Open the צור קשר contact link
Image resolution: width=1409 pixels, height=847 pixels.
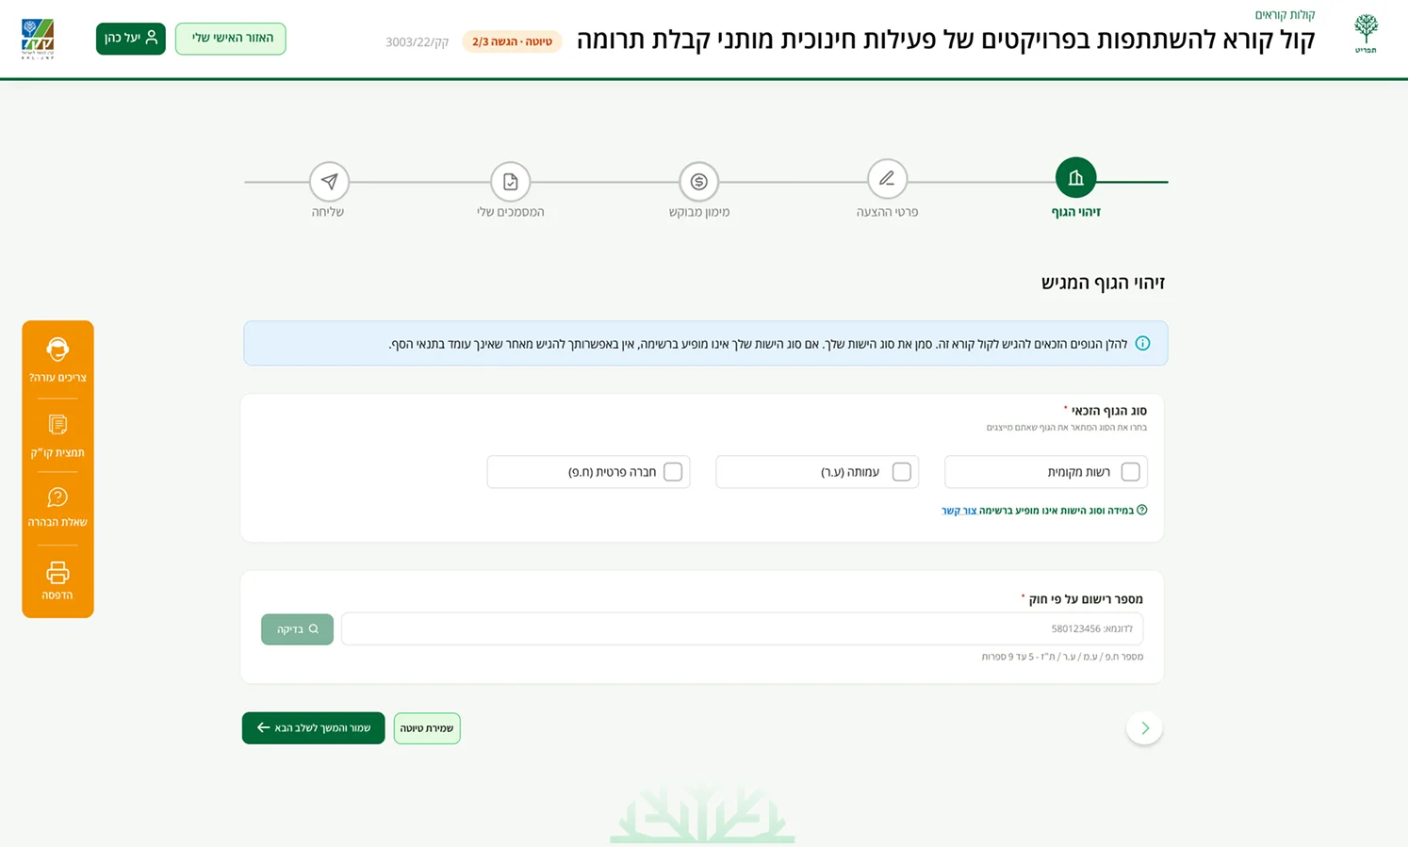958,511
